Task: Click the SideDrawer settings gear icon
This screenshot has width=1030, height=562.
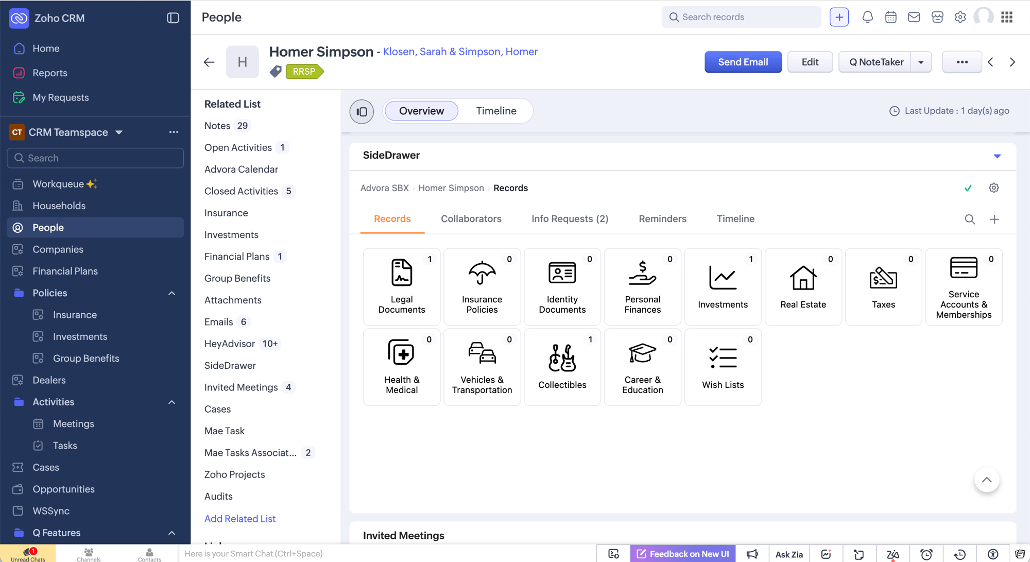Action: (x=993, y=188)
